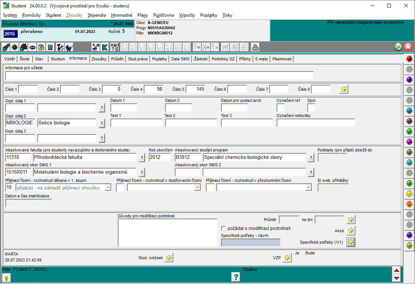Image resolution: width=415 pixels, height=284 pixels.
Task: Switch to the Zkoušky tab
Action: click(99, 59)
